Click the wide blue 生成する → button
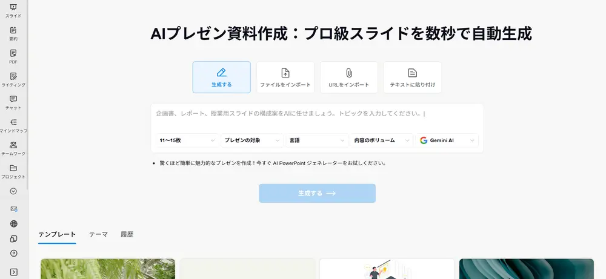606x279 pixels. coord(318,193)
